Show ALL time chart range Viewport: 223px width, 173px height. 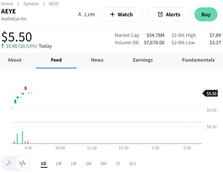coord(133,164)
